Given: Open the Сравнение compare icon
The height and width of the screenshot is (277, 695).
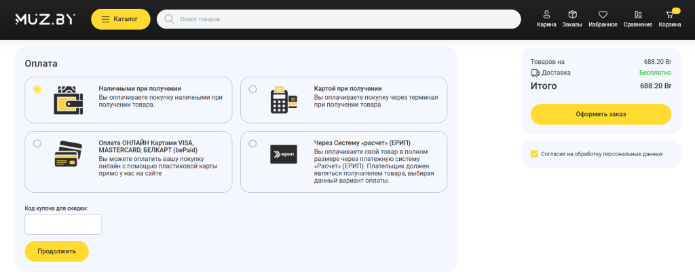Looking at the screenshot, I should coord(638,14).
